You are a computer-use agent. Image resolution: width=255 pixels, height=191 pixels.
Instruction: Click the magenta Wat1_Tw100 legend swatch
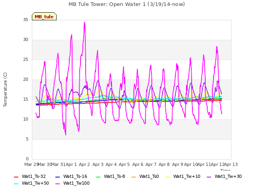(57, 184)
